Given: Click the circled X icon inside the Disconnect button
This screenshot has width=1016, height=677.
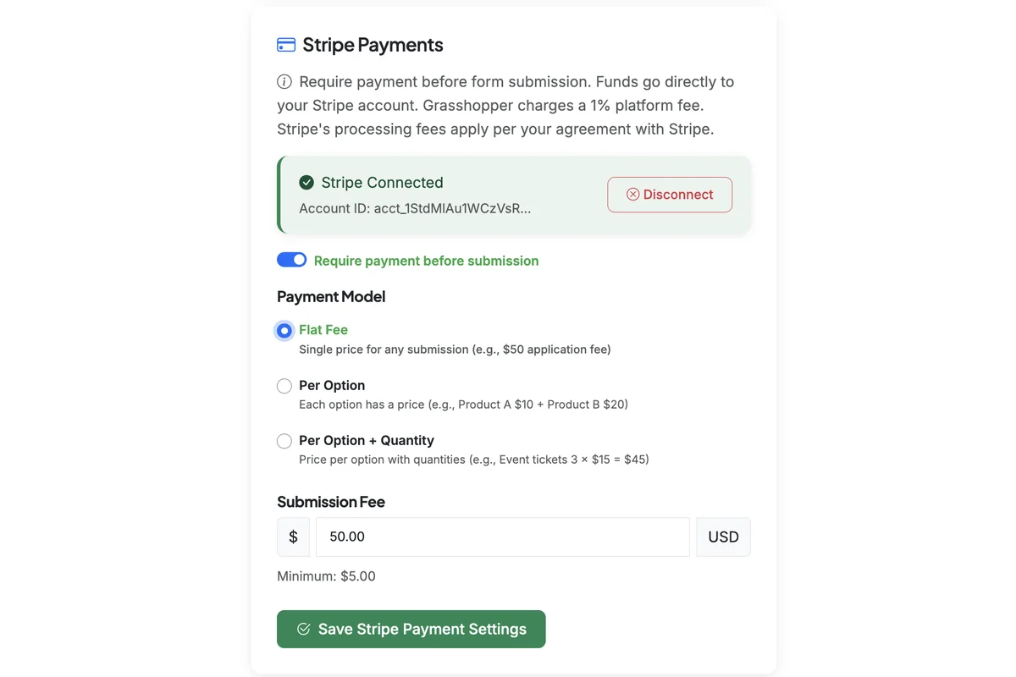Looking at the screenshot, I should point(633,195).
